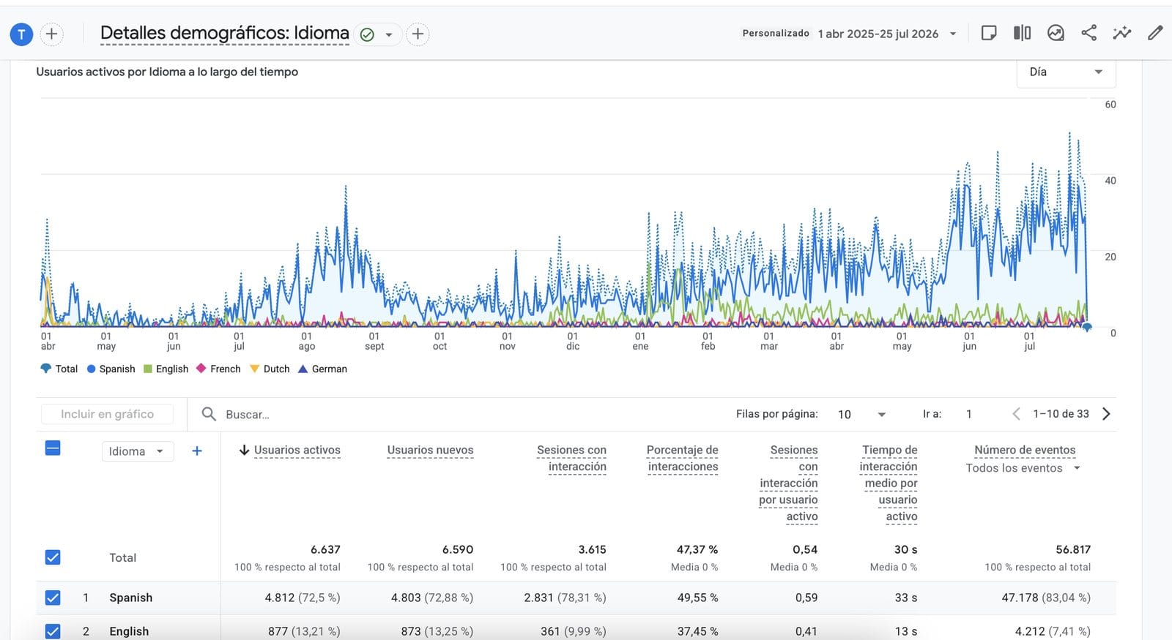The height and width of the screenshot is (640, 1172).
Task: Click the search magnifier icon
Action: [x=209, y=414]
